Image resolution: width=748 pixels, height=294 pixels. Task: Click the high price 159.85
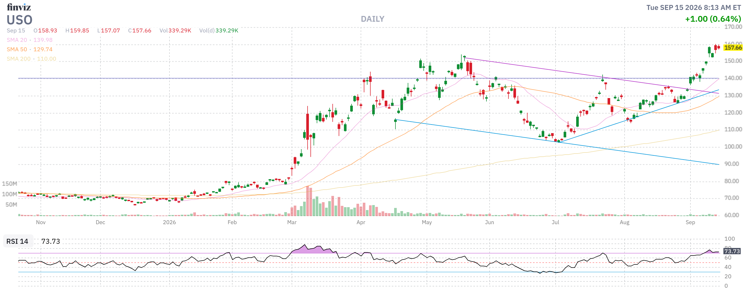pyautogui.click(x=80, y=31)
